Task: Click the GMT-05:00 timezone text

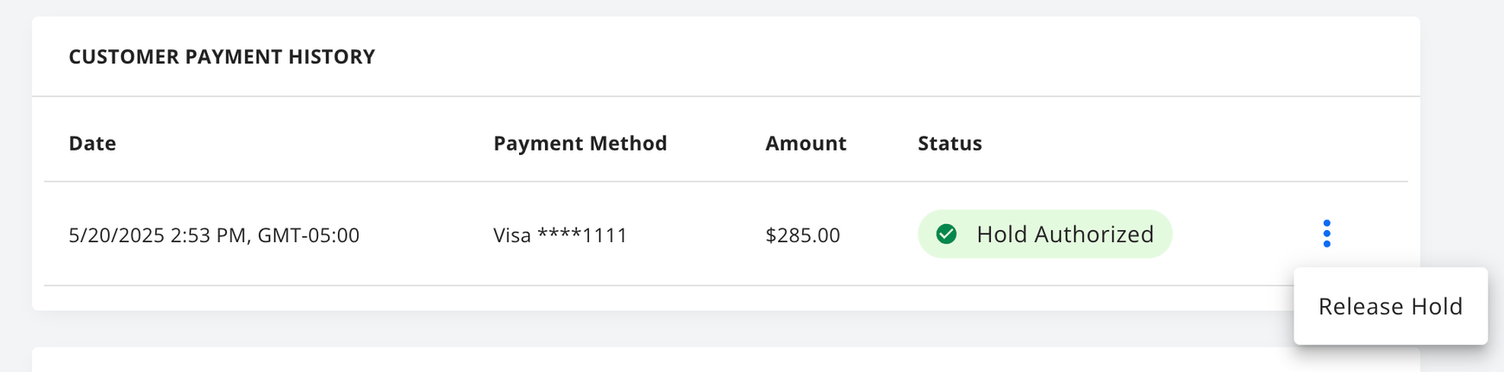Action: tap(308, 234)
